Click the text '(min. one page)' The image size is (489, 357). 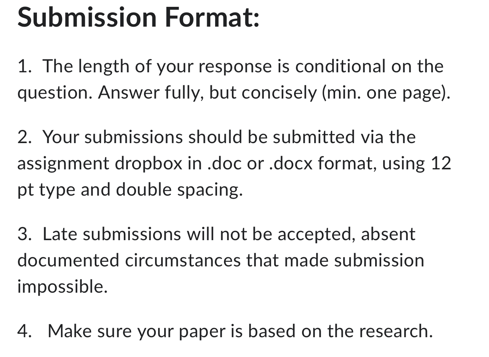pyautogui.click(x=385, y=92)
